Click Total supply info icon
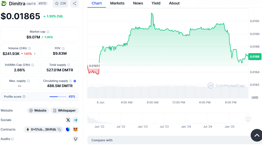262x145 pixels. click(69, 65)
